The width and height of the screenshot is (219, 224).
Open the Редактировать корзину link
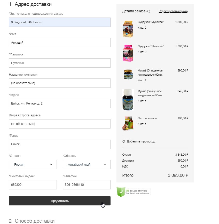173,11
